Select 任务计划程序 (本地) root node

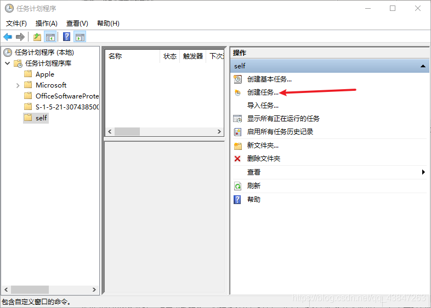pos(44,53)
